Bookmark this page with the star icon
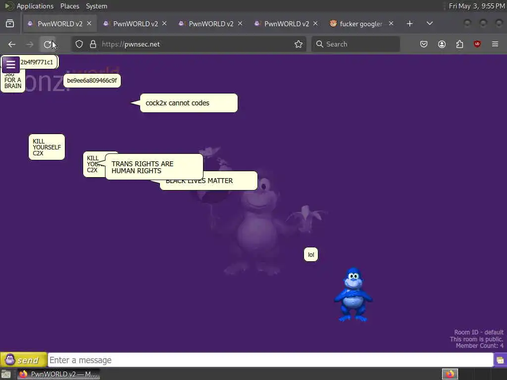Screen dimensions: 507x380 click(299, 44)
